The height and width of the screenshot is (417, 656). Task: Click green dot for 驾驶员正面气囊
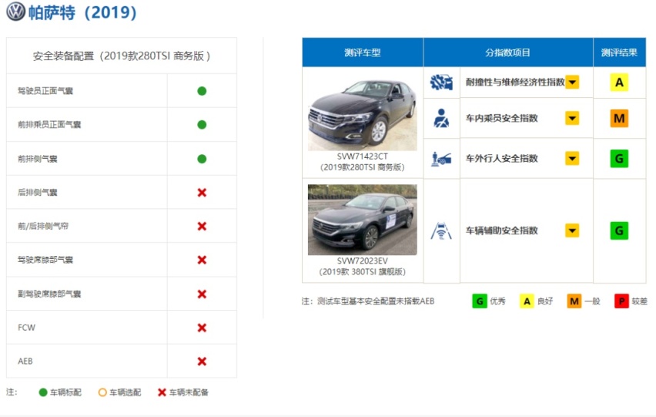point(202,91)
